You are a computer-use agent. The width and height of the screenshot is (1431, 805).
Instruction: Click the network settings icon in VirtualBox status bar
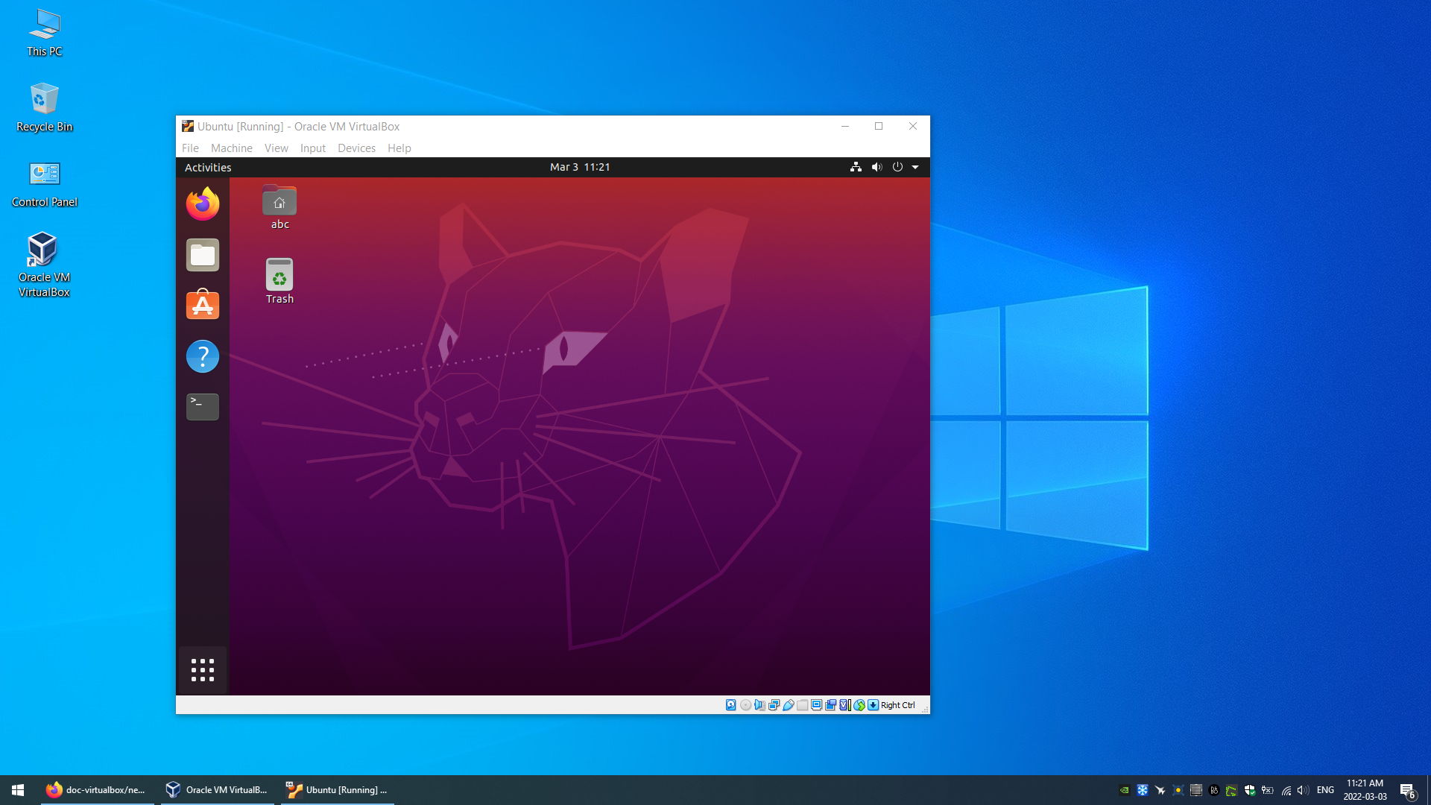(x=774, y=704)
